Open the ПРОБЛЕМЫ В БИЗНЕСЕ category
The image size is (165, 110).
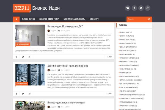click(x=129, y=102)
